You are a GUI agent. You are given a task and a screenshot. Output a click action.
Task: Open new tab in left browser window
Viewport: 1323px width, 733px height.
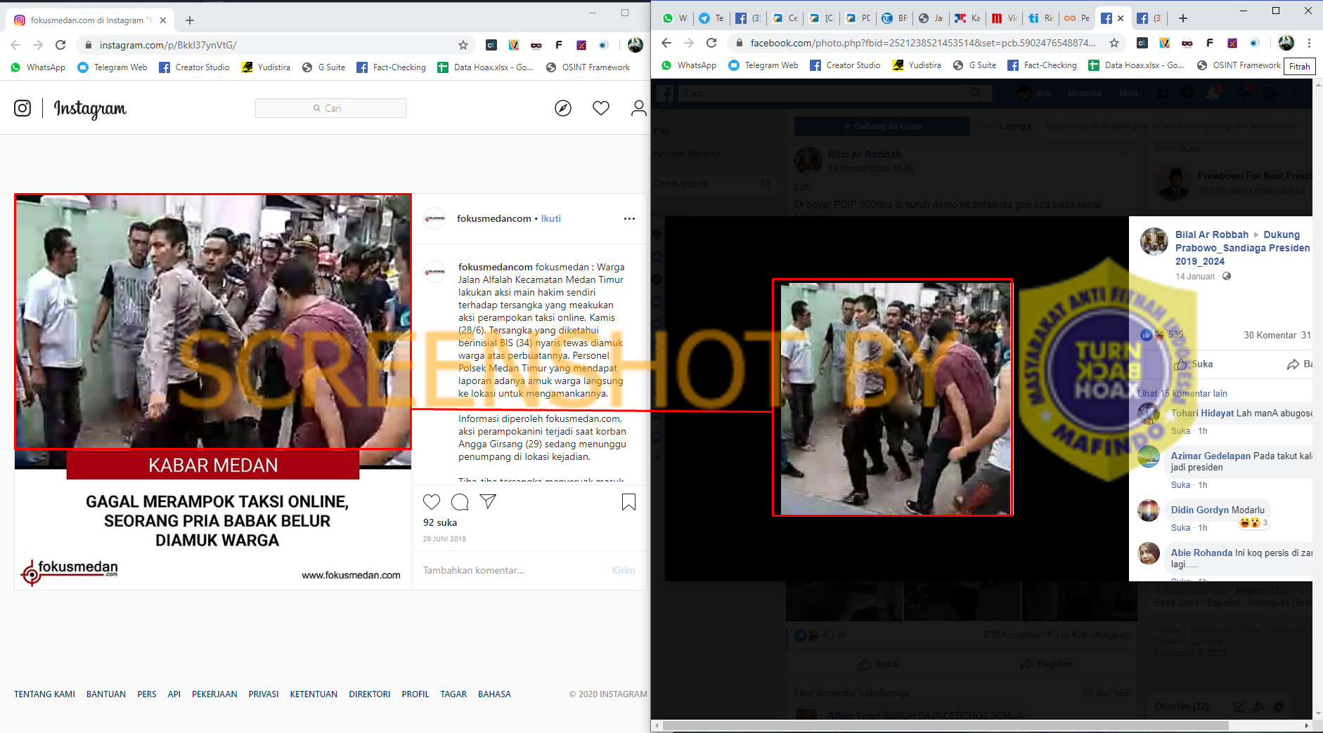coord(190,20)
